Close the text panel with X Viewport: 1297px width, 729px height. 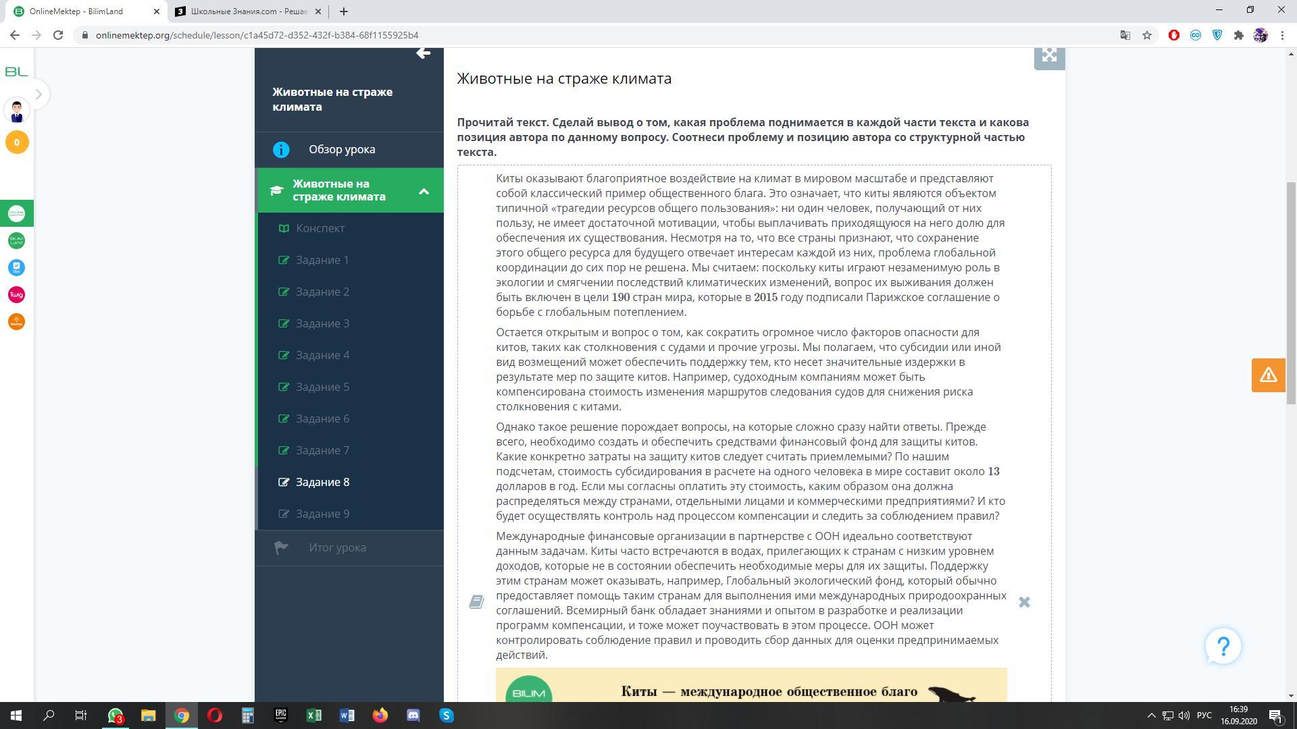(1024, 602)
